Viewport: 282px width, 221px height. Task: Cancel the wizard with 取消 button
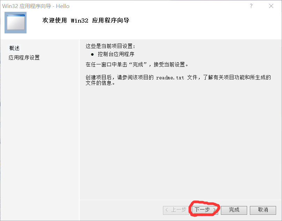pyautogui.click(x=263, y=210)
